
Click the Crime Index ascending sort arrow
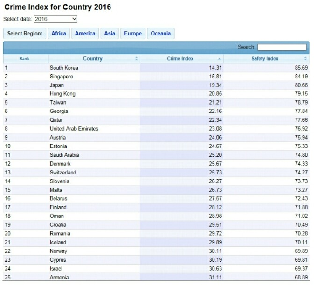[x=219, y=59]
